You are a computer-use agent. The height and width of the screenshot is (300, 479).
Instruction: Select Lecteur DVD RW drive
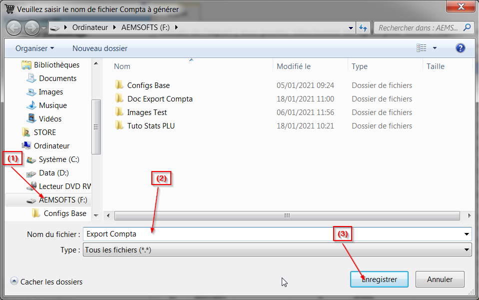point(64,186)
